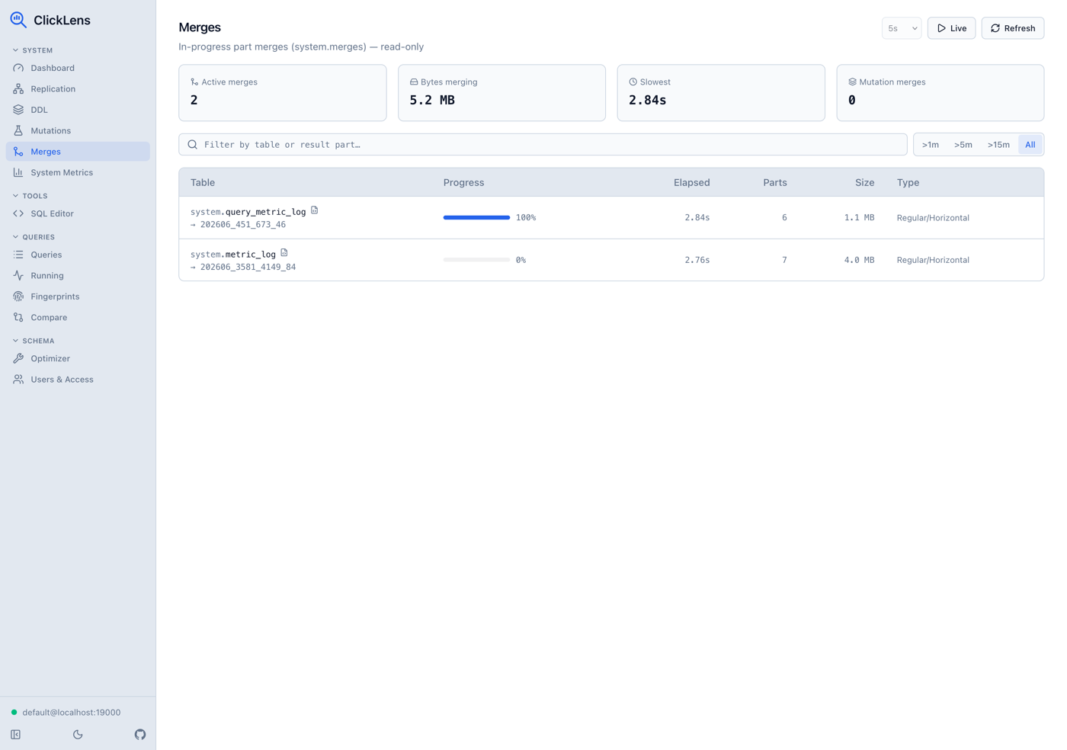Click the Progress column header
This screenshot has height=750, width=1067.
tap(463, 182)
